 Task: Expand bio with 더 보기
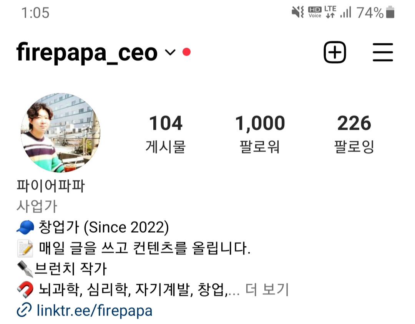tap(267, 289)
